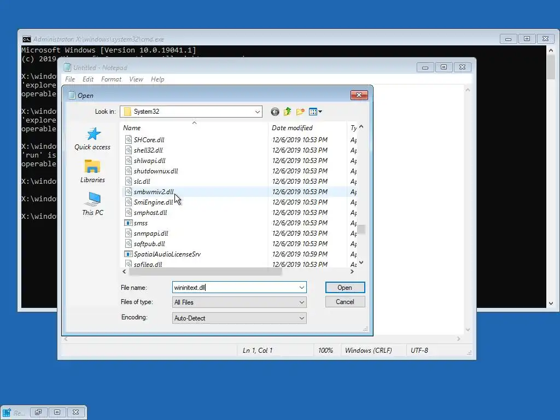Click the file list scroll right arrow

click(352, 271)
